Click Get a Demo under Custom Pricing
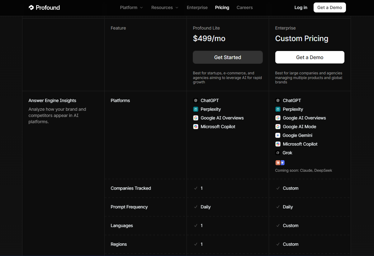 click(x=310, y=57)
